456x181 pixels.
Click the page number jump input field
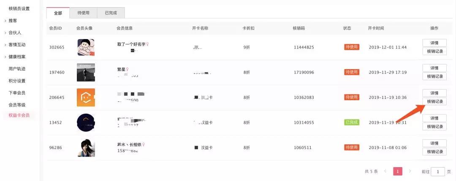pyautogui.click(x=438, y=171)
